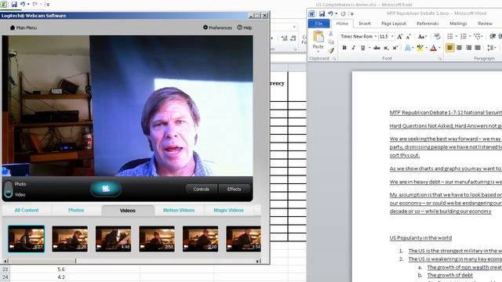This screenshot has width=502, height=282.
Task: Toggle Subscript formatting in Word
Action: (386, 48)
